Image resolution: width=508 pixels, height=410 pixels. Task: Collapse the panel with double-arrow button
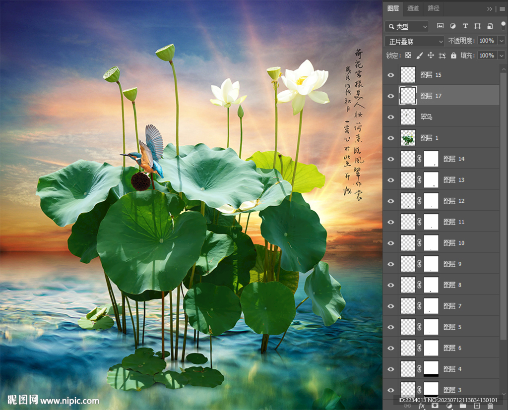click(x=490, y=8)
